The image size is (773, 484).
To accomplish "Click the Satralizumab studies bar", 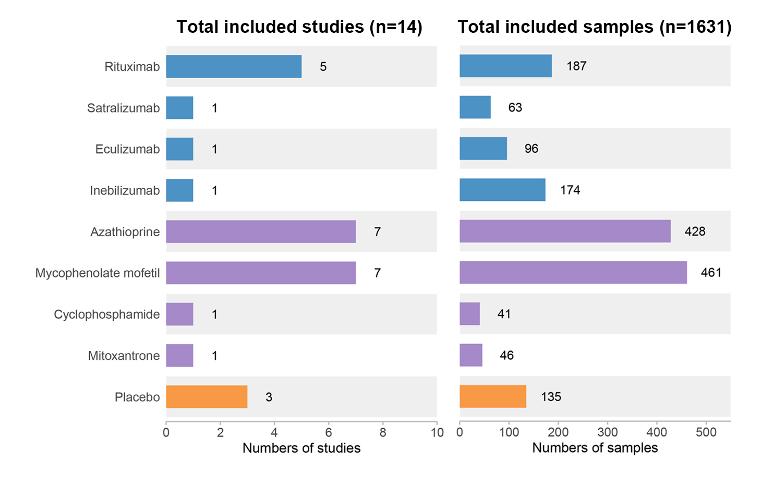I will point(179,108).
